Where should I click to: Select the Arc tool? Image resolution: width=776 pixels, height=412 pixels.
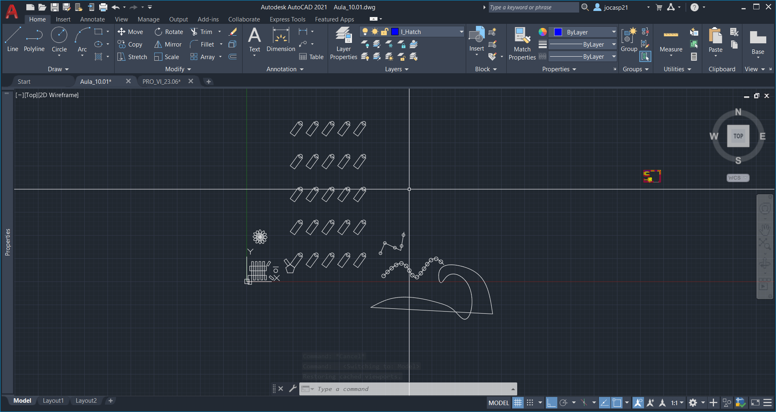pos(82,40)
